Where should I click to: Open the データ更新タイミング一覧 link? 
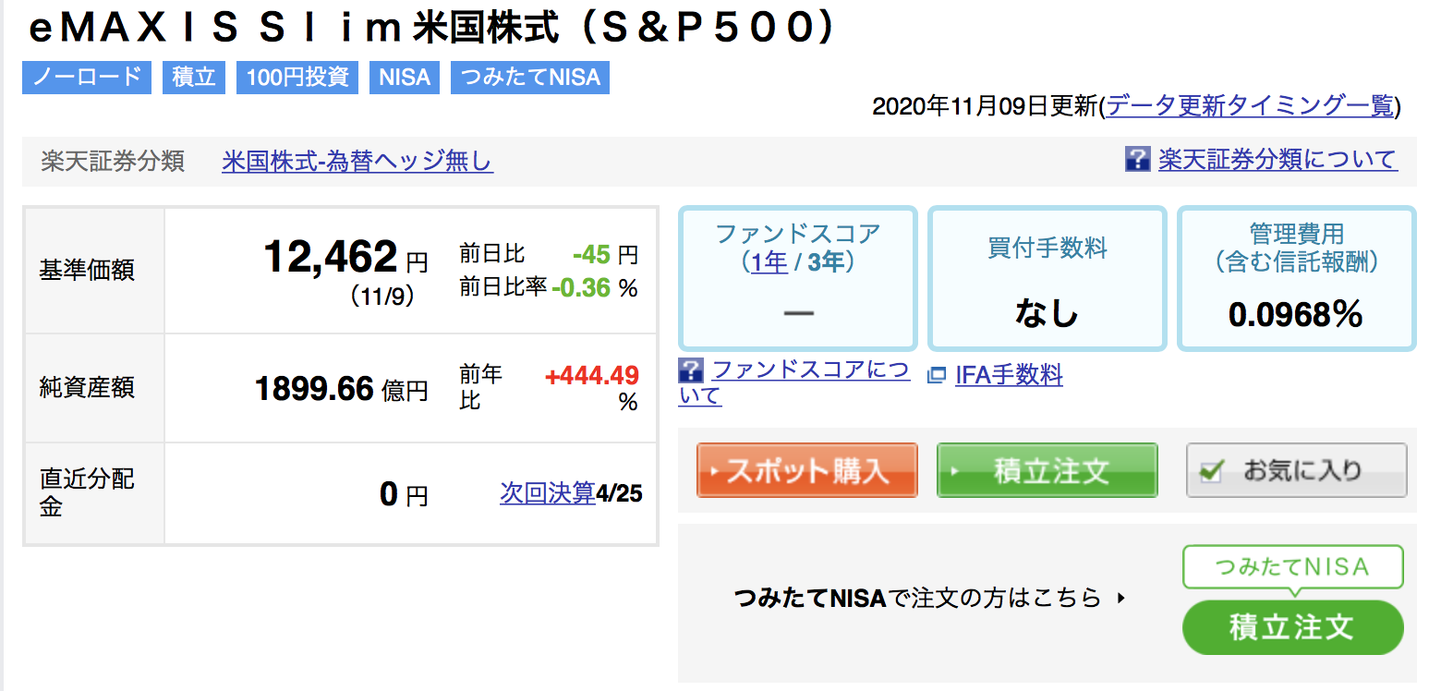click(1250, 105)
